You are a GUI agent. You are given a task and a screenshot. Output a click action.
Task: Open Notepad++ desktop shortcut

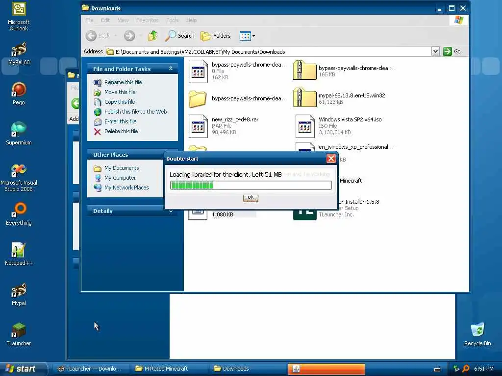point(19,254)
